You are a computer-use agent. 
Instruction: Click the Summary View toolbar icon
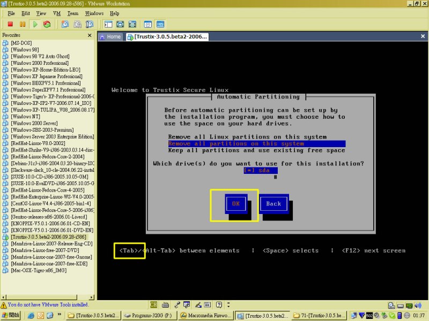tap(148, 24)
